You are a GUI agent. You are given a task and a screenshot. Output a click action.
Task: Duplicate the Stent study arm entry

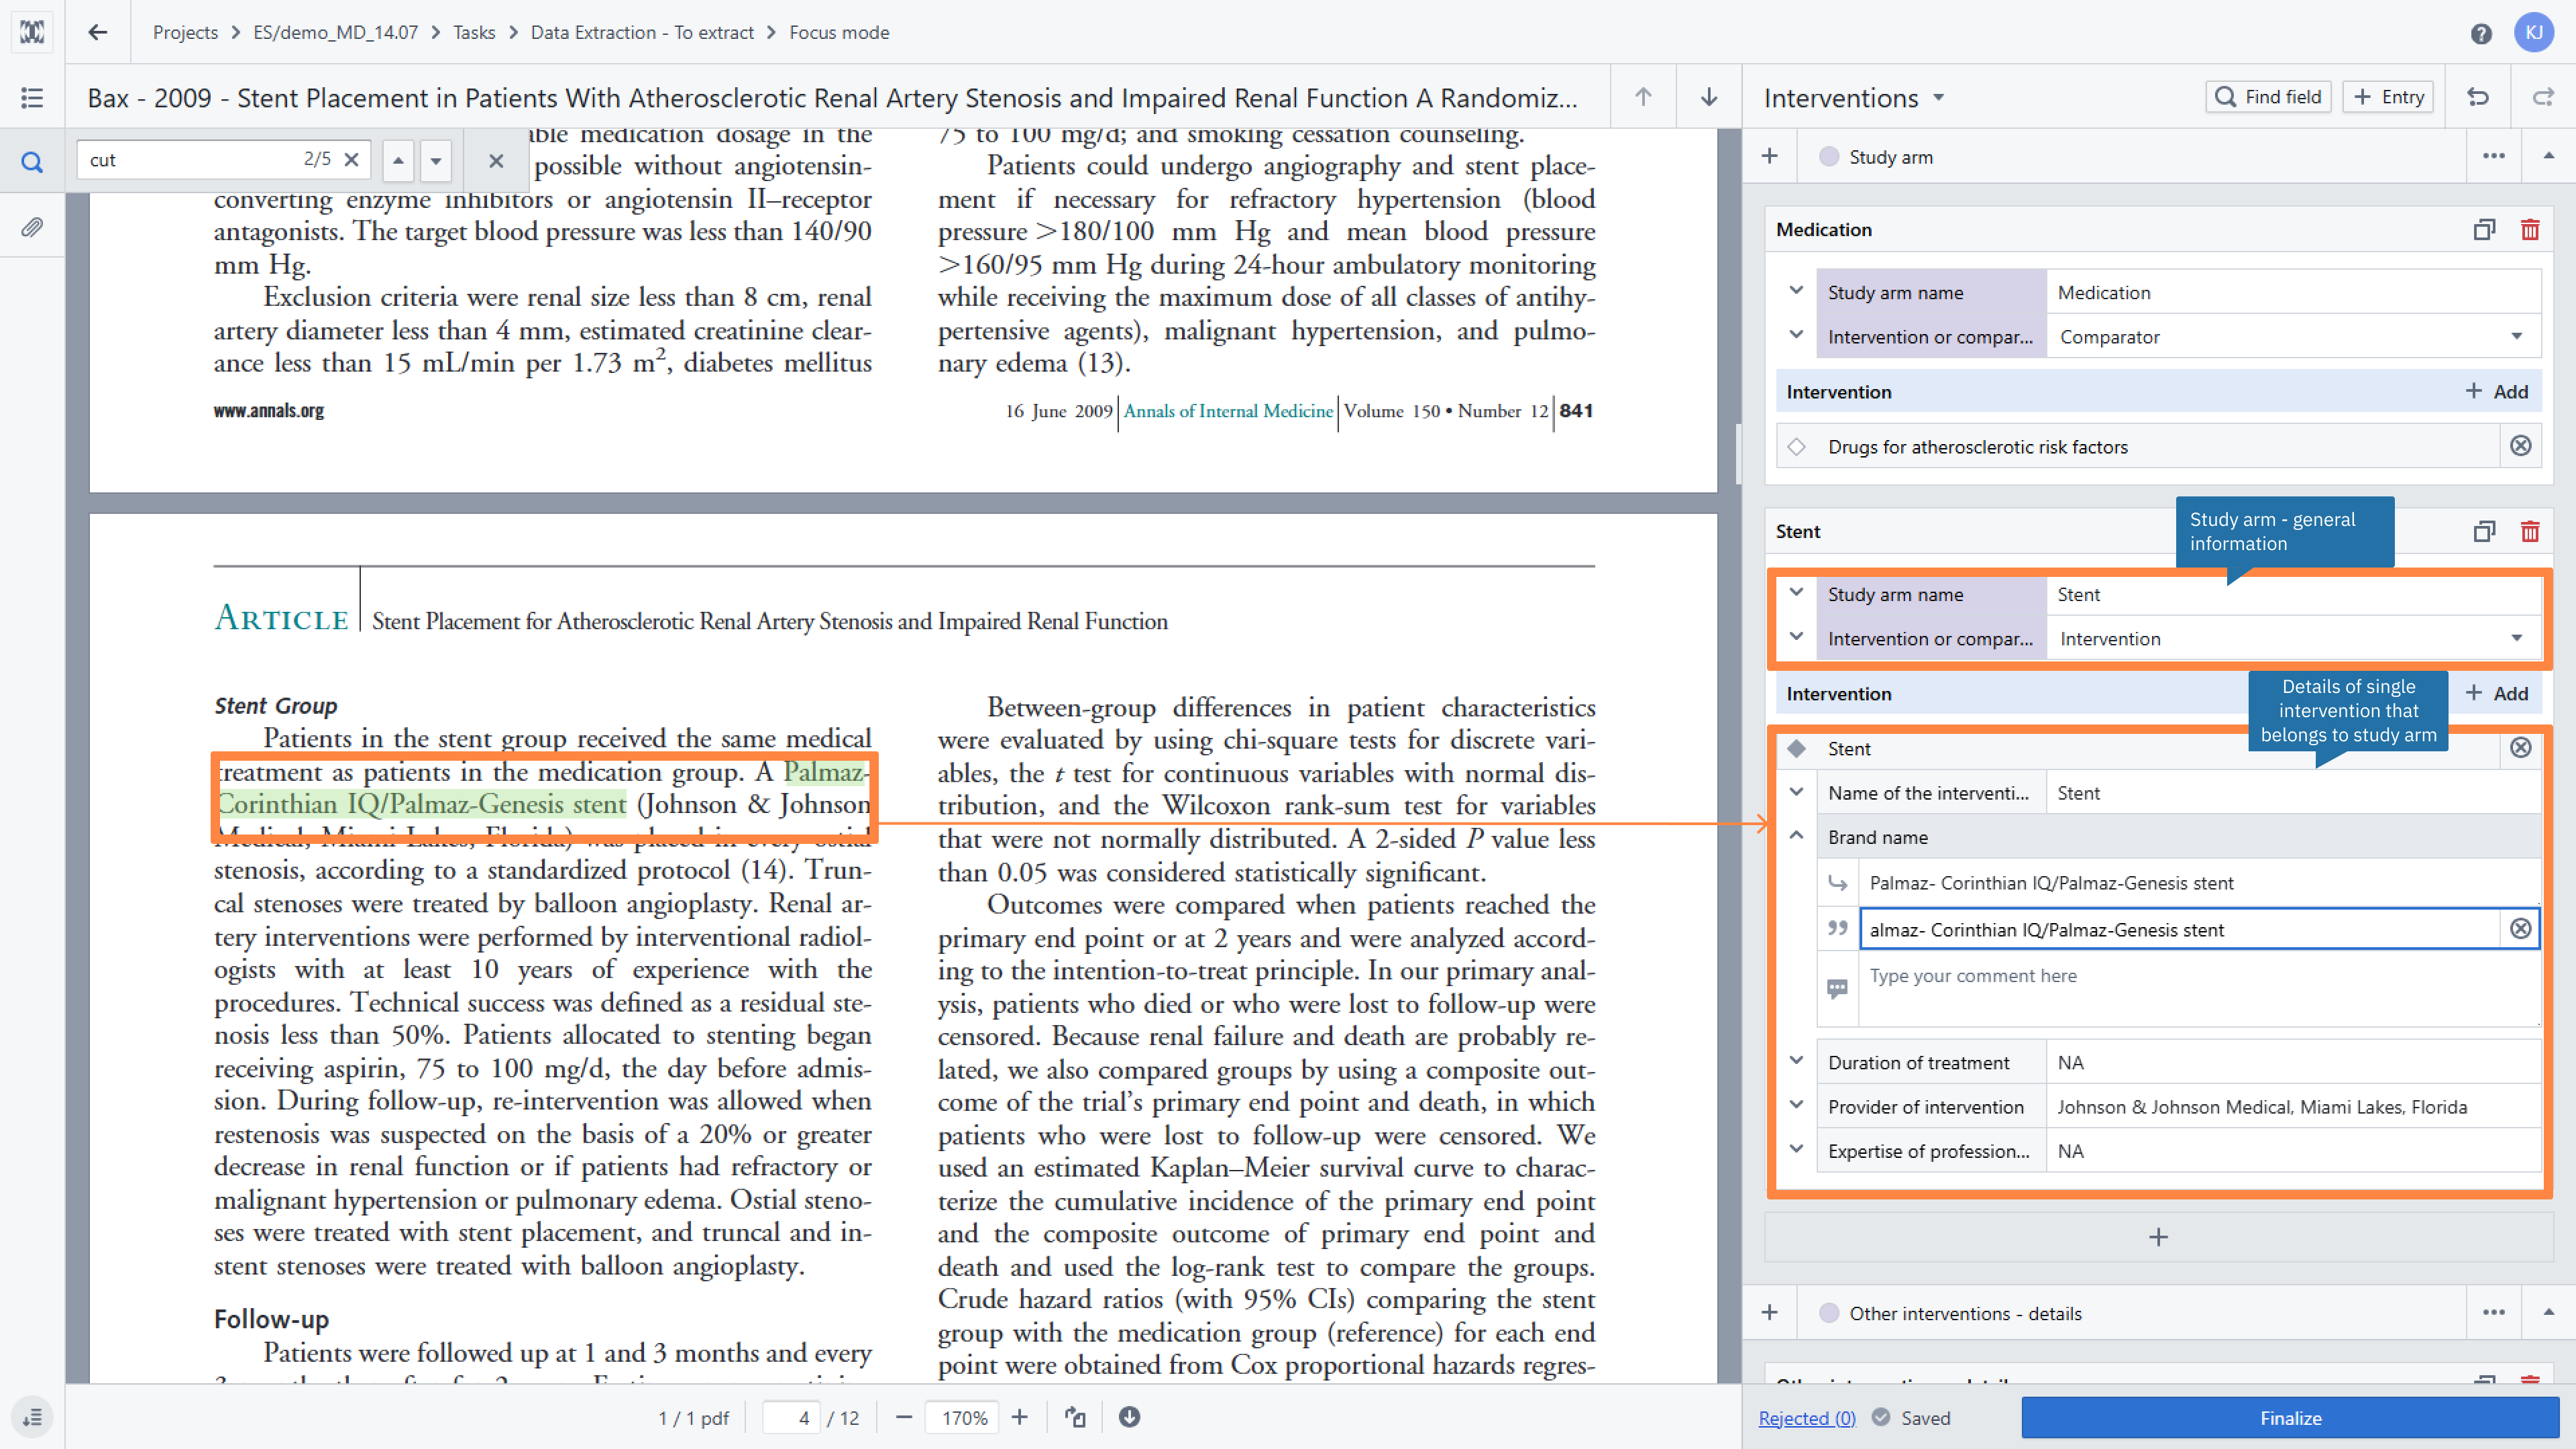2484,532
